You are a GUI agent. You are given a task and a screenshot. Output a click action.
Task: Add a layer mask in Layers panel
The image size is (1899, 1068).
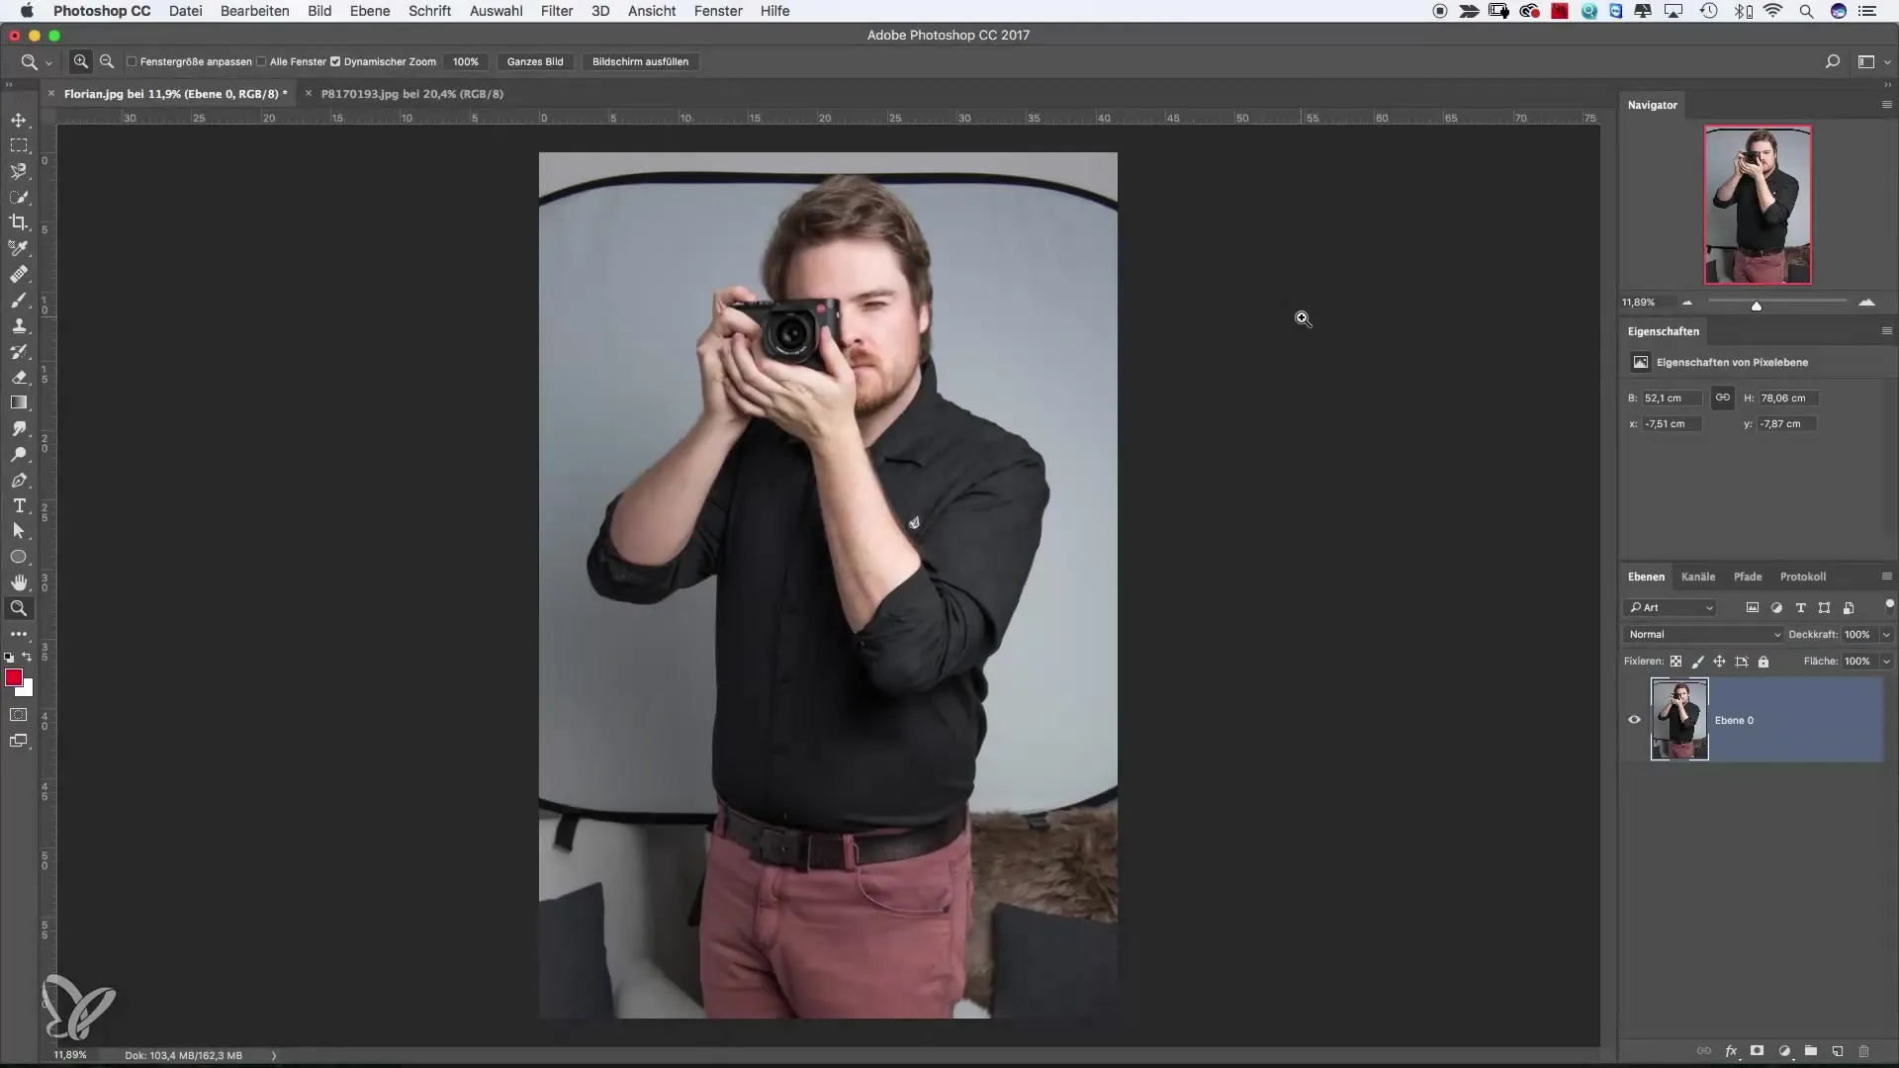coord(1758,1051)
